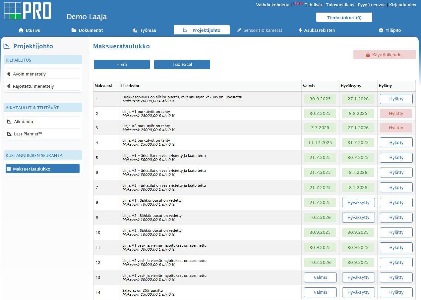Viewport: 421px width, 300px height.
Task: Click the Kirjaudu ulos link
Action: (x=402, y=5)
